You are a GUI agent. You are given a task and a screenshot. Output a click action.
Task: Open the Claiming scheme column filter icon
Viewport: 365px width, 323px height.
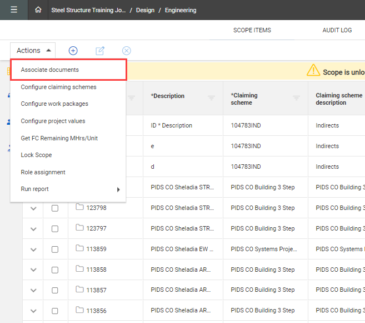tap(296, 98)
